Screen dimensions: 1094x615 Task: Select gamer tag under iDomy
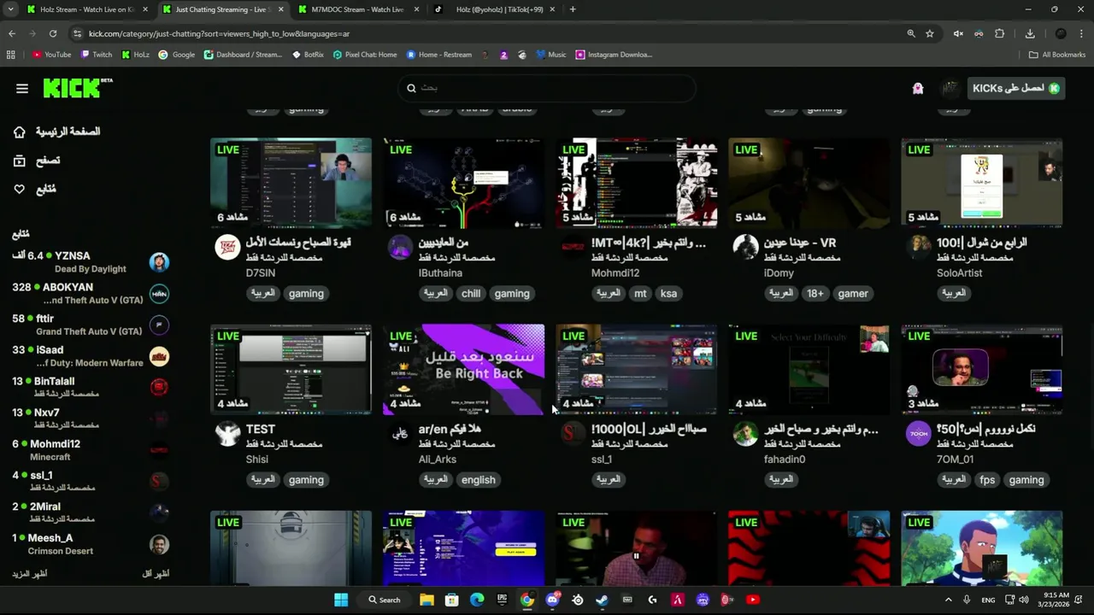click(853, 293)
